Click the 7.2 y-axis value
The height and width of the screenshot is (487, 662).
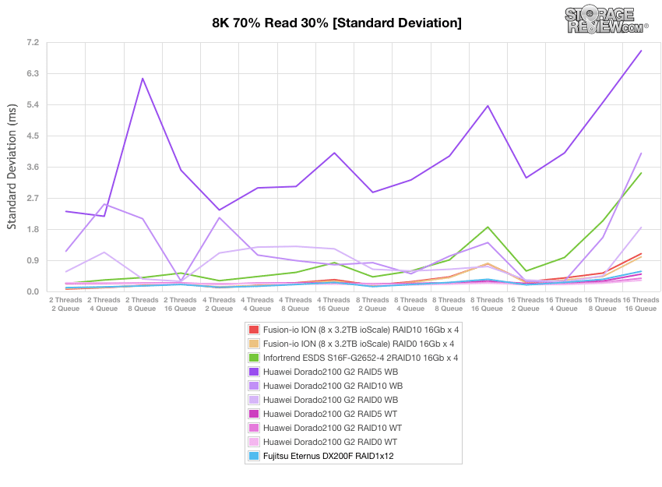[x=33, y=43]
